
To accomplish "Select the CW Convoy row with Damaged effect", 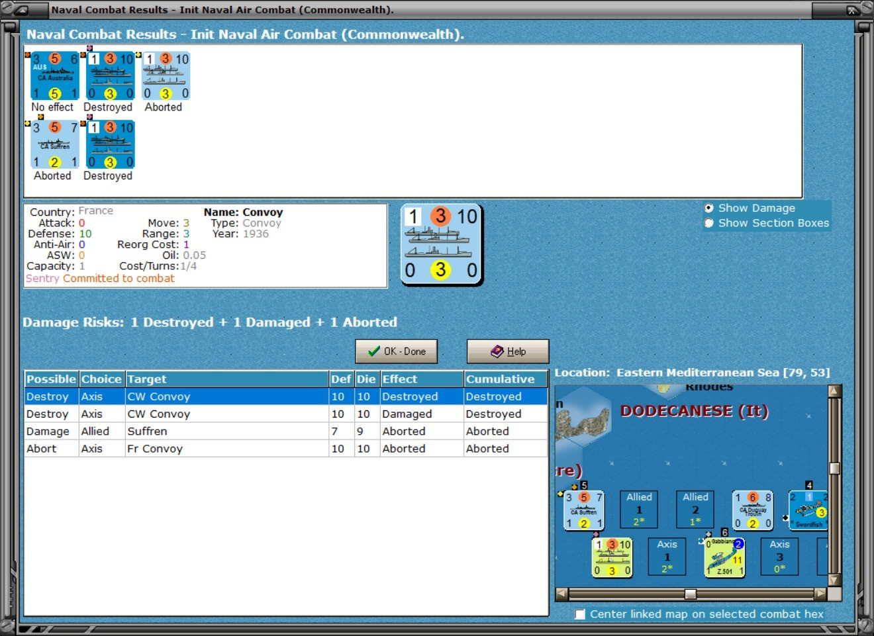I will 286,414.
